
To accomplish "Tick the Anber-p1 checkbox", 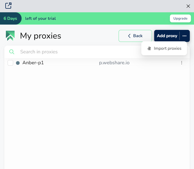I will pyautogui.click(x=10, y=63).
